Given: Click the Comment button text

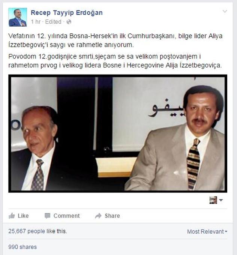Looking at the screenshot, I should point(67,216).
